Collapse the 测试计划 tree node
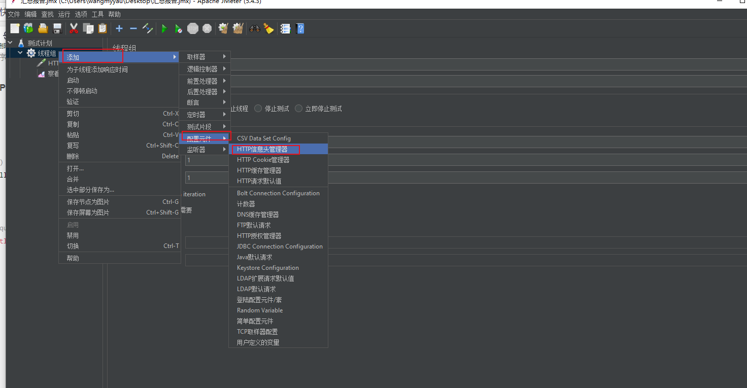 [10, 43]
